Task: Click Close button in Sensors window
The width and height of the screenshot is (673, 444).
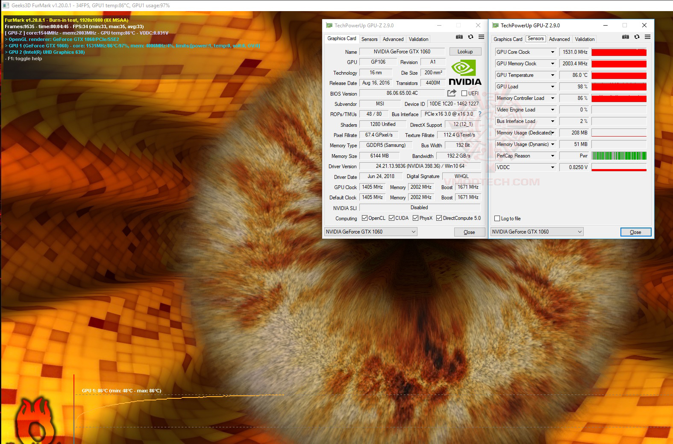Action: point(635,232)
